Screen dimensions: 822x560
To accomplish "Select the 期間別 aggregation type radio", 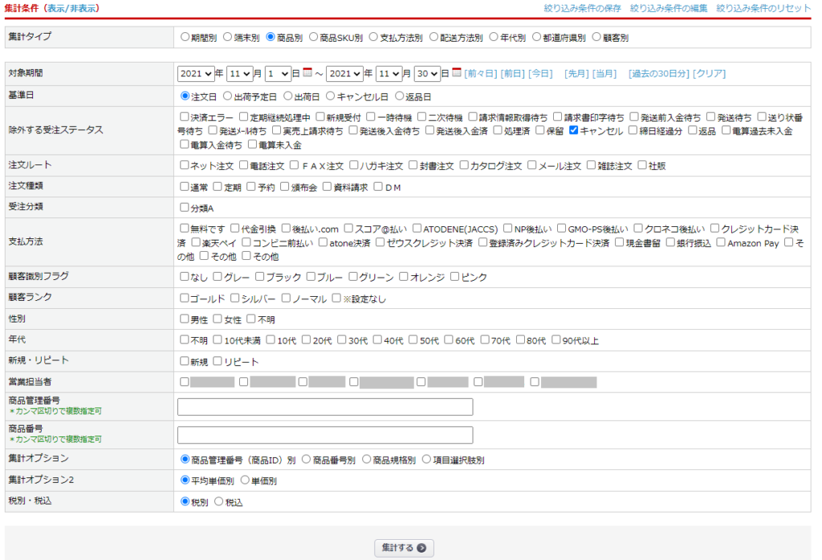I will point(185,37).
